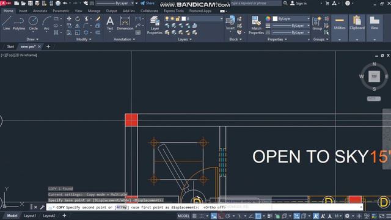Screen dimensions: 391x220
Task: Select the Erase tool
Action: click(98, 19)
